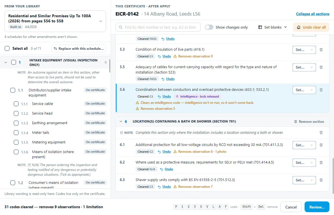The height and width of the screenshot is (215, 334).
Task: Click trash icon for item 5.6
Action: tap(321, 90)
